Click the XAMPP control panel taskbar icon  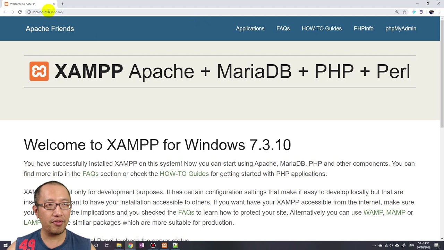tap(164, 245)
